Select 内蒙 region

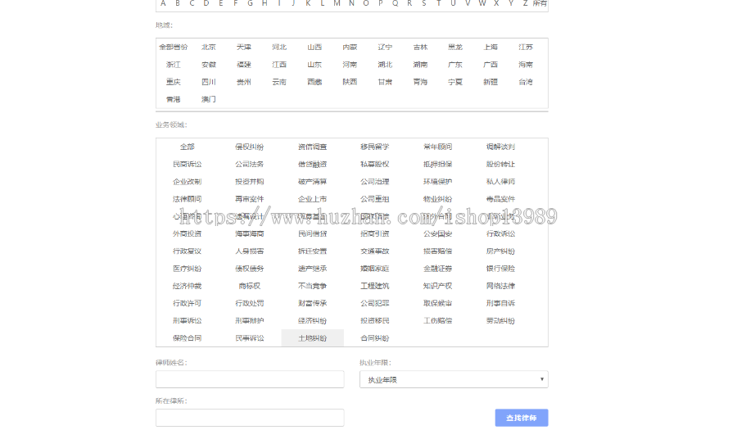[x=349, y=47]
